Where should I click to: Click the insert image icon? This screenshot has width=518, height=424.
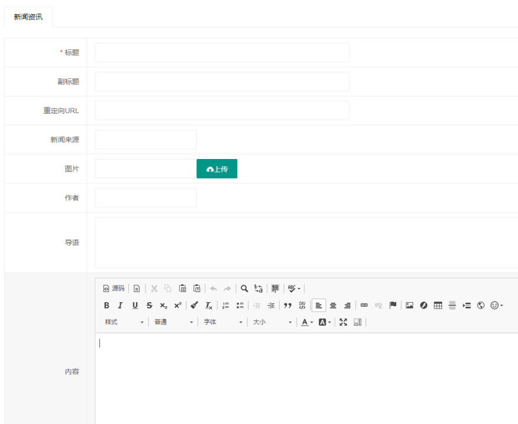coord(409,305)
